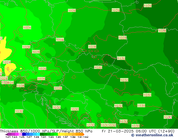Pick the bright yellow legend swatch at 135

coord(60,134)
